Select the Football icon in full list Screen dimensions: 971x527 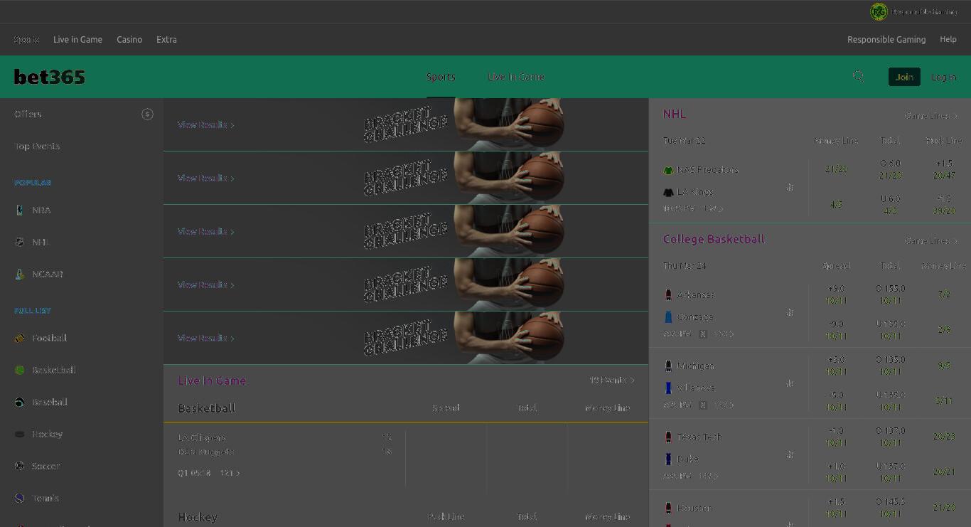click(20, 338)
